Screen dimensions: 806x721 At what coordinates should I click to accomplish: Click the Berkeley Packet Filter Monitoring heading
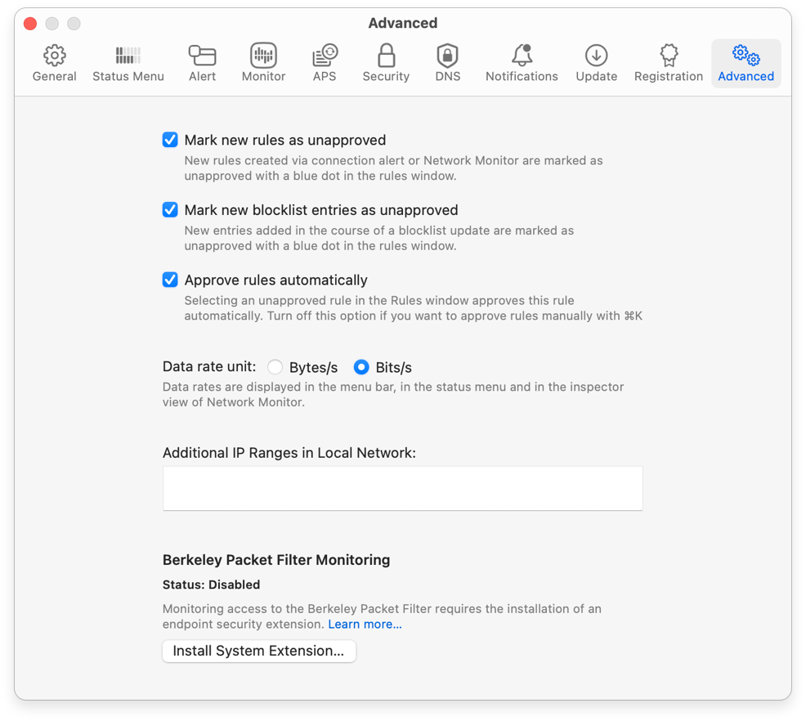point(276,560)
